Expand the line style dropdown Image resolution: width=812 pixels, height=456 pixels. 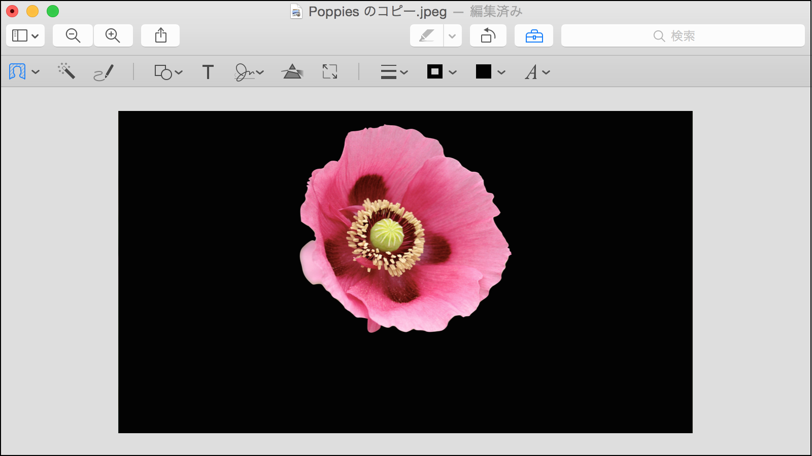pyautogui.click(x=402, y=71)
